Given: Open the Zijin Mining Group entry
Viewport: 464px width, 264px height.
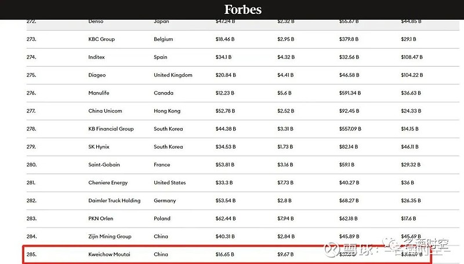Looking at the screenshot, I should 110,237.
